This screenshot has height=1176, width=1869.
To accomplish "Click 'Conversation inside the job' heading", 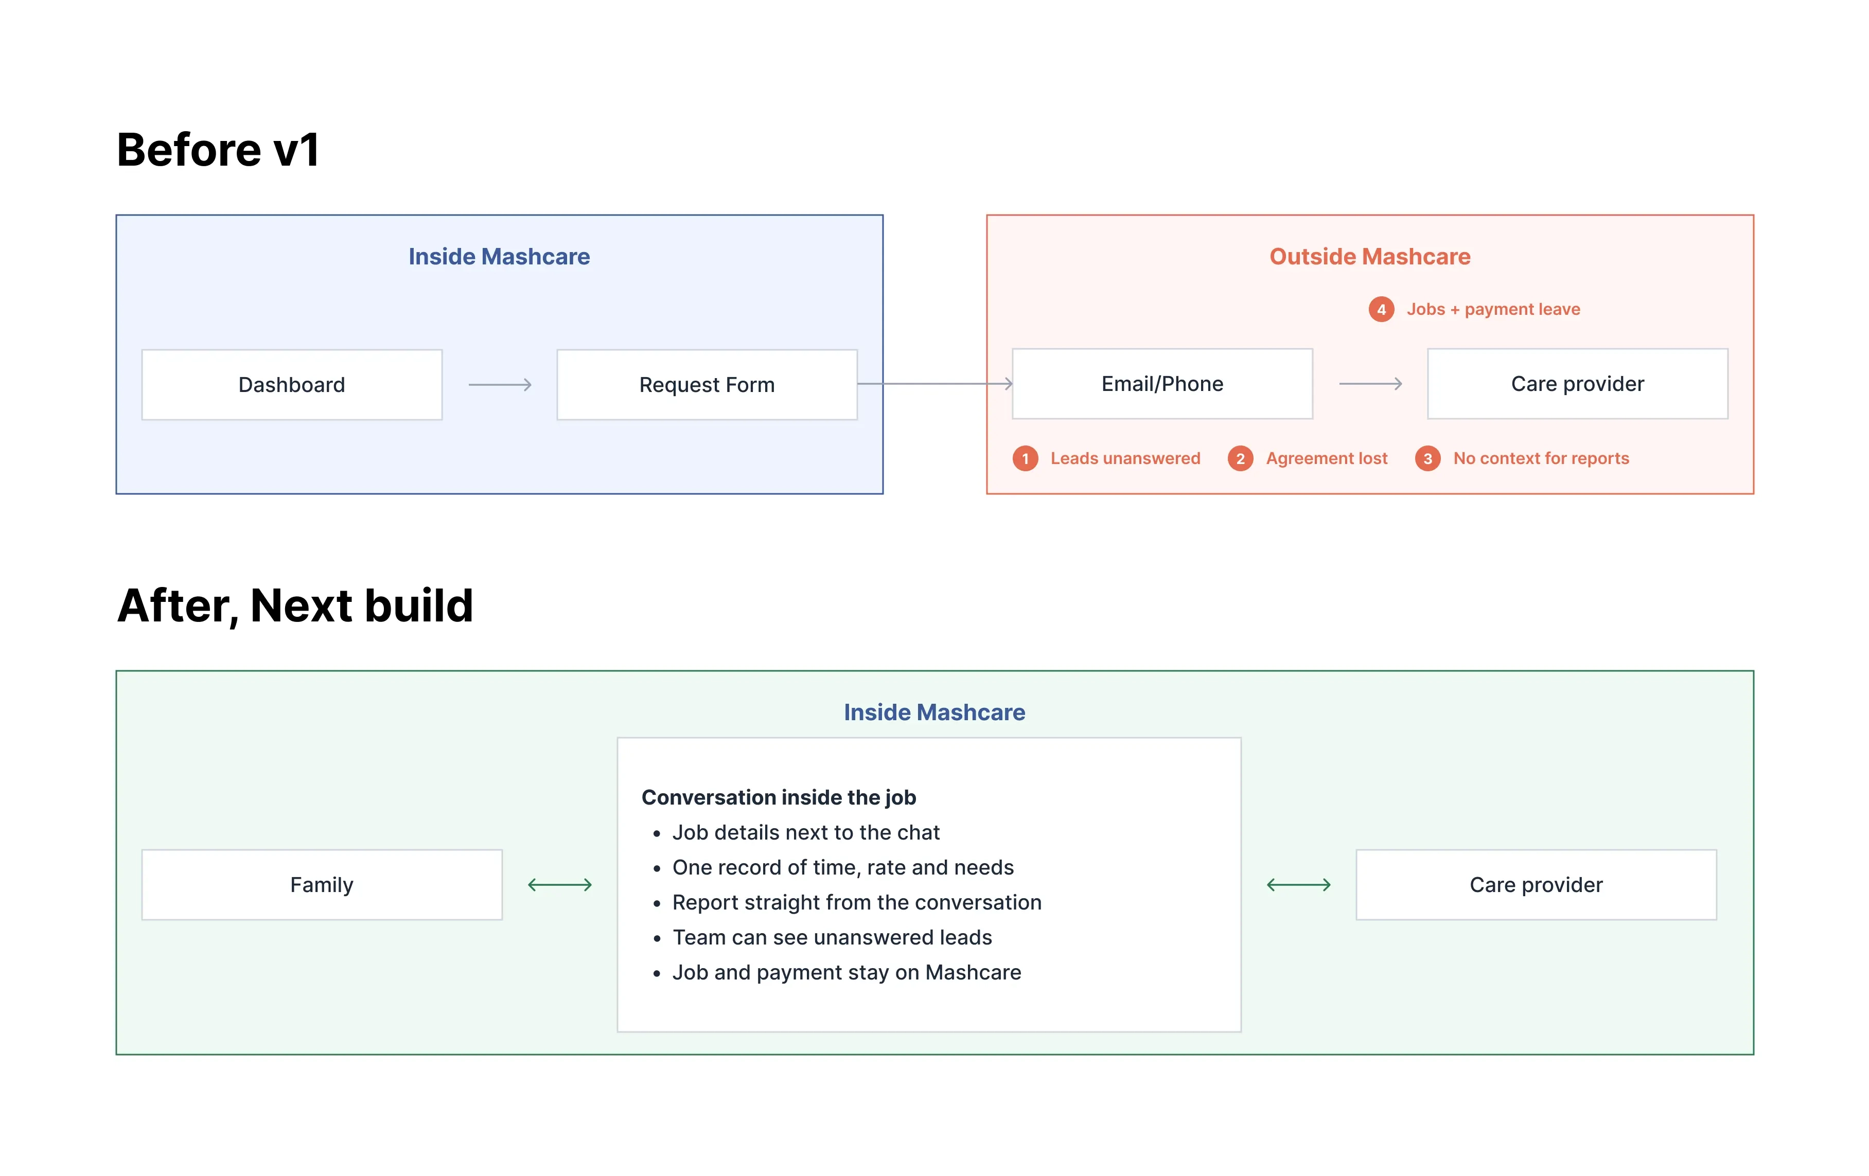I will pyautogui.click(x=779, y=797).
